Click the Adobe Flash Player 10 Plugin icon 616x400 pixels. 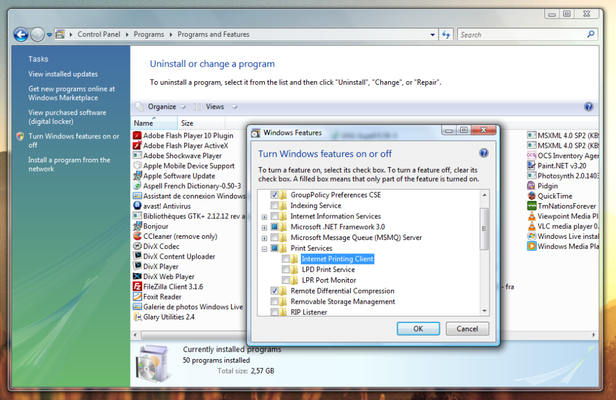pyautogui.click(x=137, y=135)
